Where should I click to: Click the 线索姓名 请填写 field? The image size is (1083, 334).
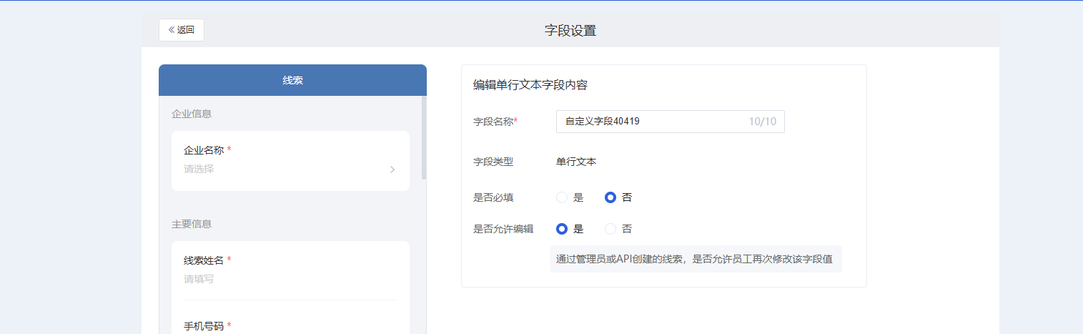290,270
